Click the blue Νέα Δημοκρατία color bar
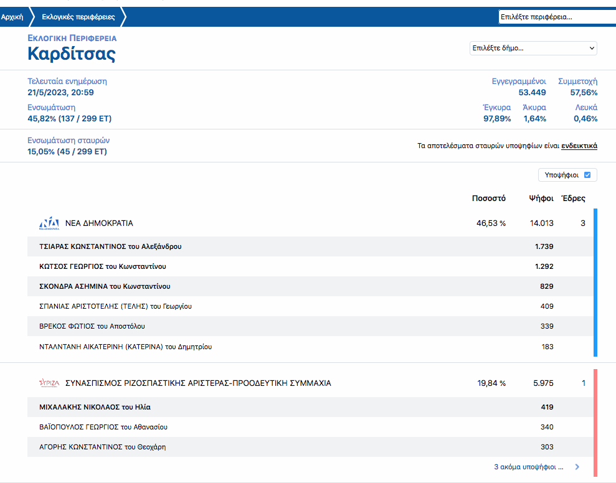 pos(595,283)
